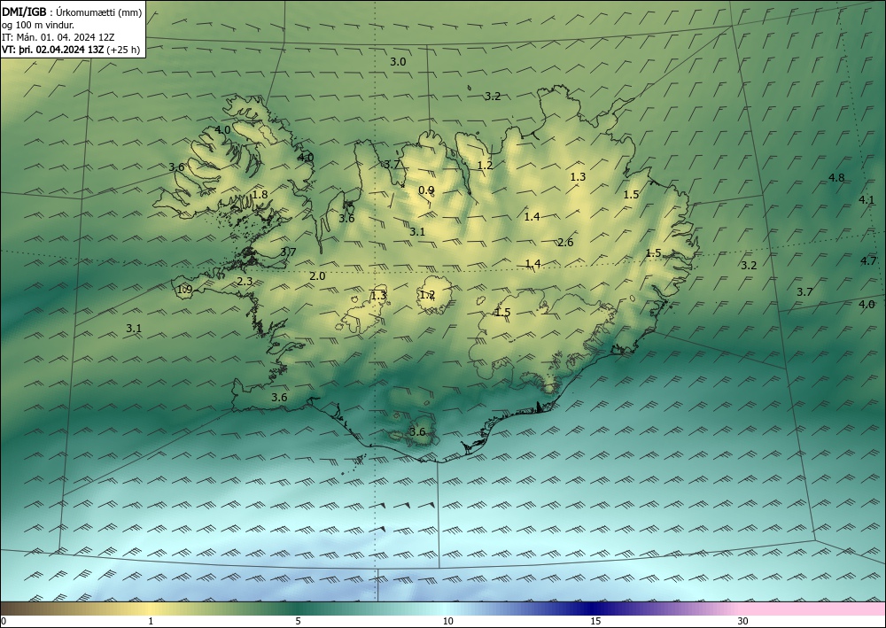Click the 'DMI/IGB : Úrkomumætti (mm)' title line

coord(72,12)
